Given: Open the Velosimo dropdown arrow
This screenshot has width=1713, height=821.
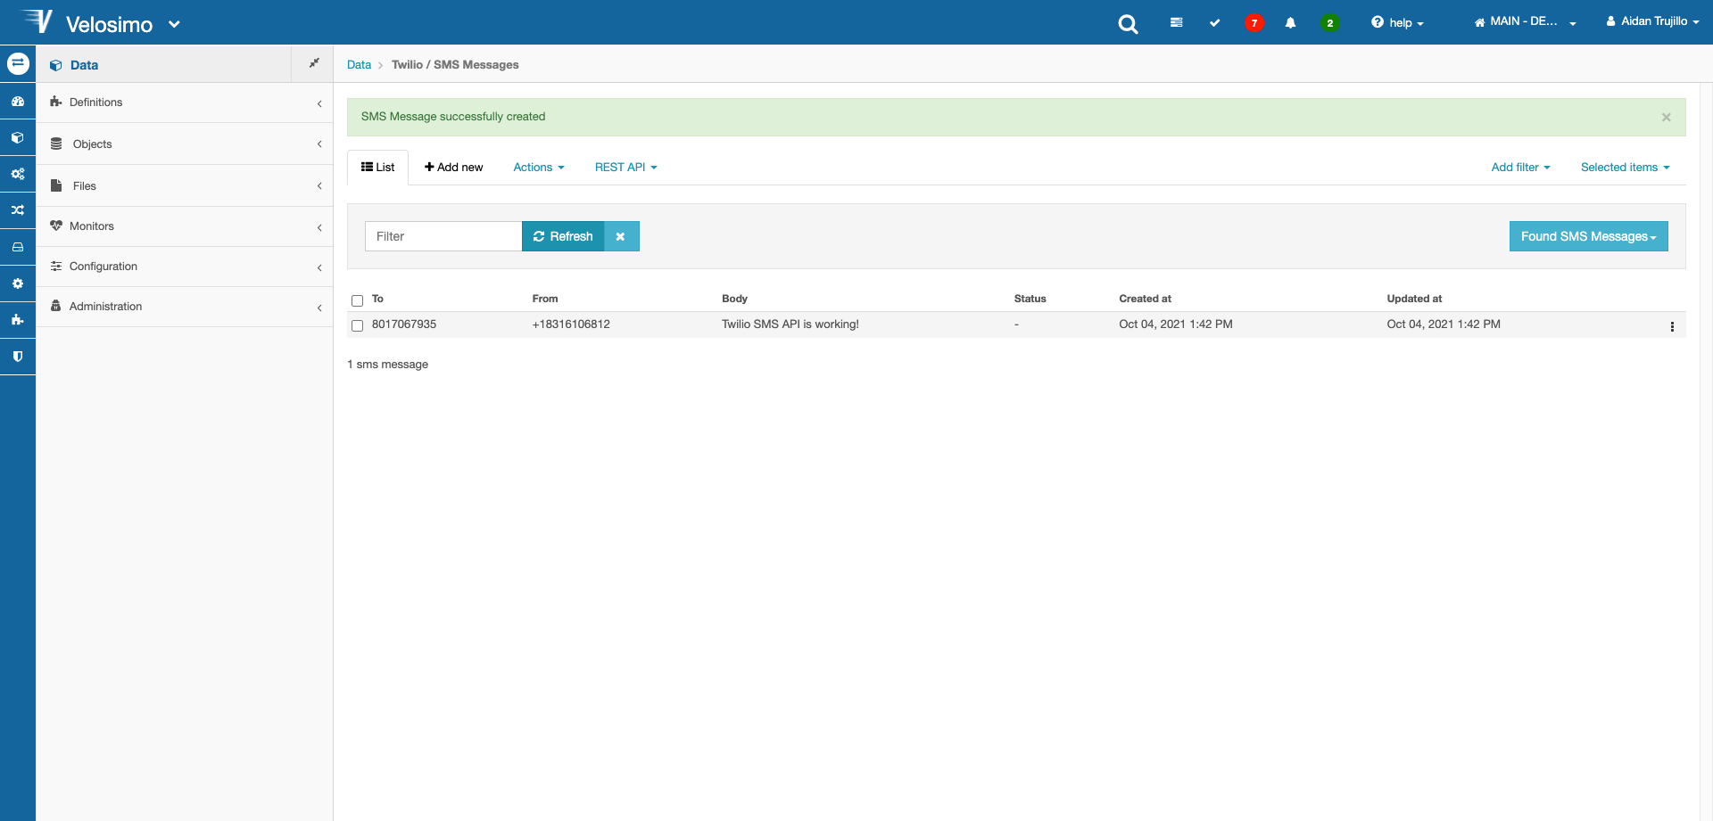Looking at the screenshot, I should (174, 24).
